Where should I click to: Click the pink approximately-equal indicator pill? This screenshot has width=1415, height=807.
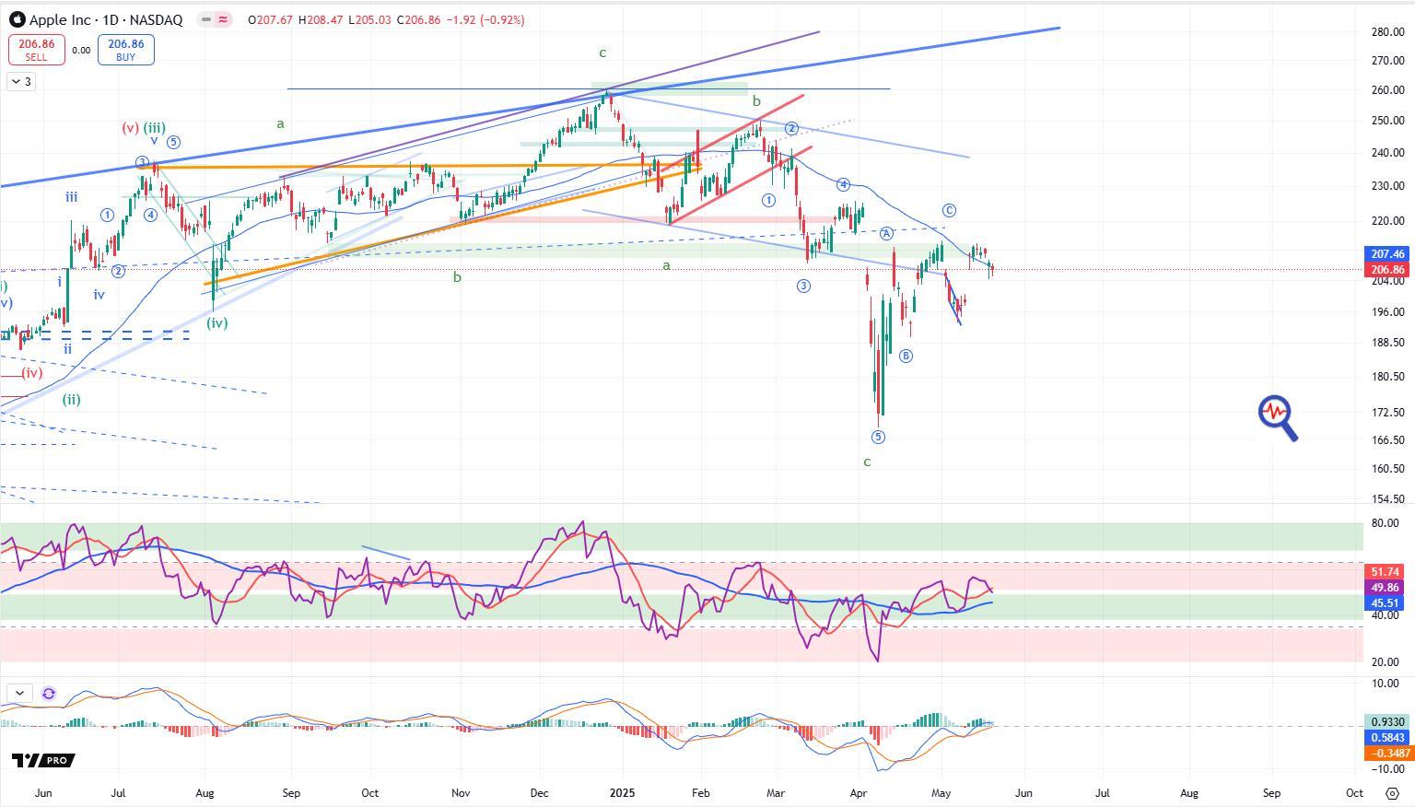223,19
